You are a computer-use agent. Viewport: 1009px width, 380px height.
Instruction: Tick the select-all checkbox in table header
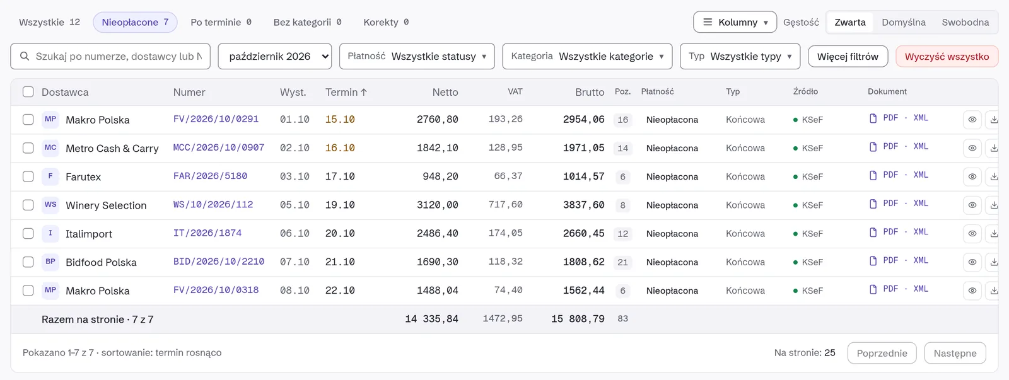tap(28, 92)
